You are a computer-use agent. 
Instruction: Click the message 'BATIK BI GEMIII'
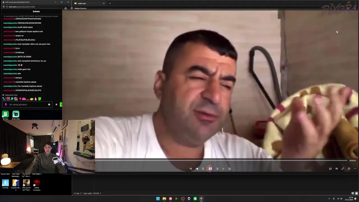(x=24, y=57)
